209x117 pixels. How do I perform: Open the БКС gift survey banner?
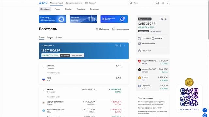[52, 19]
